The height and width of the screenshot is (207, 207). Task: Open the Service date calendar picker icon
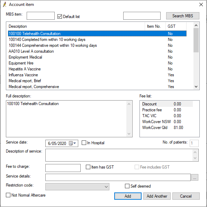tap(72, 143)
